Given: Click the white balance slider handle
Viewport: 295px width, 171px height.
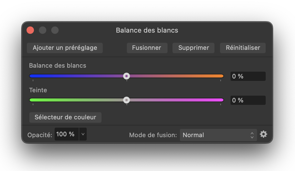Looking at the screenshot, I should [x=127, y=76].
